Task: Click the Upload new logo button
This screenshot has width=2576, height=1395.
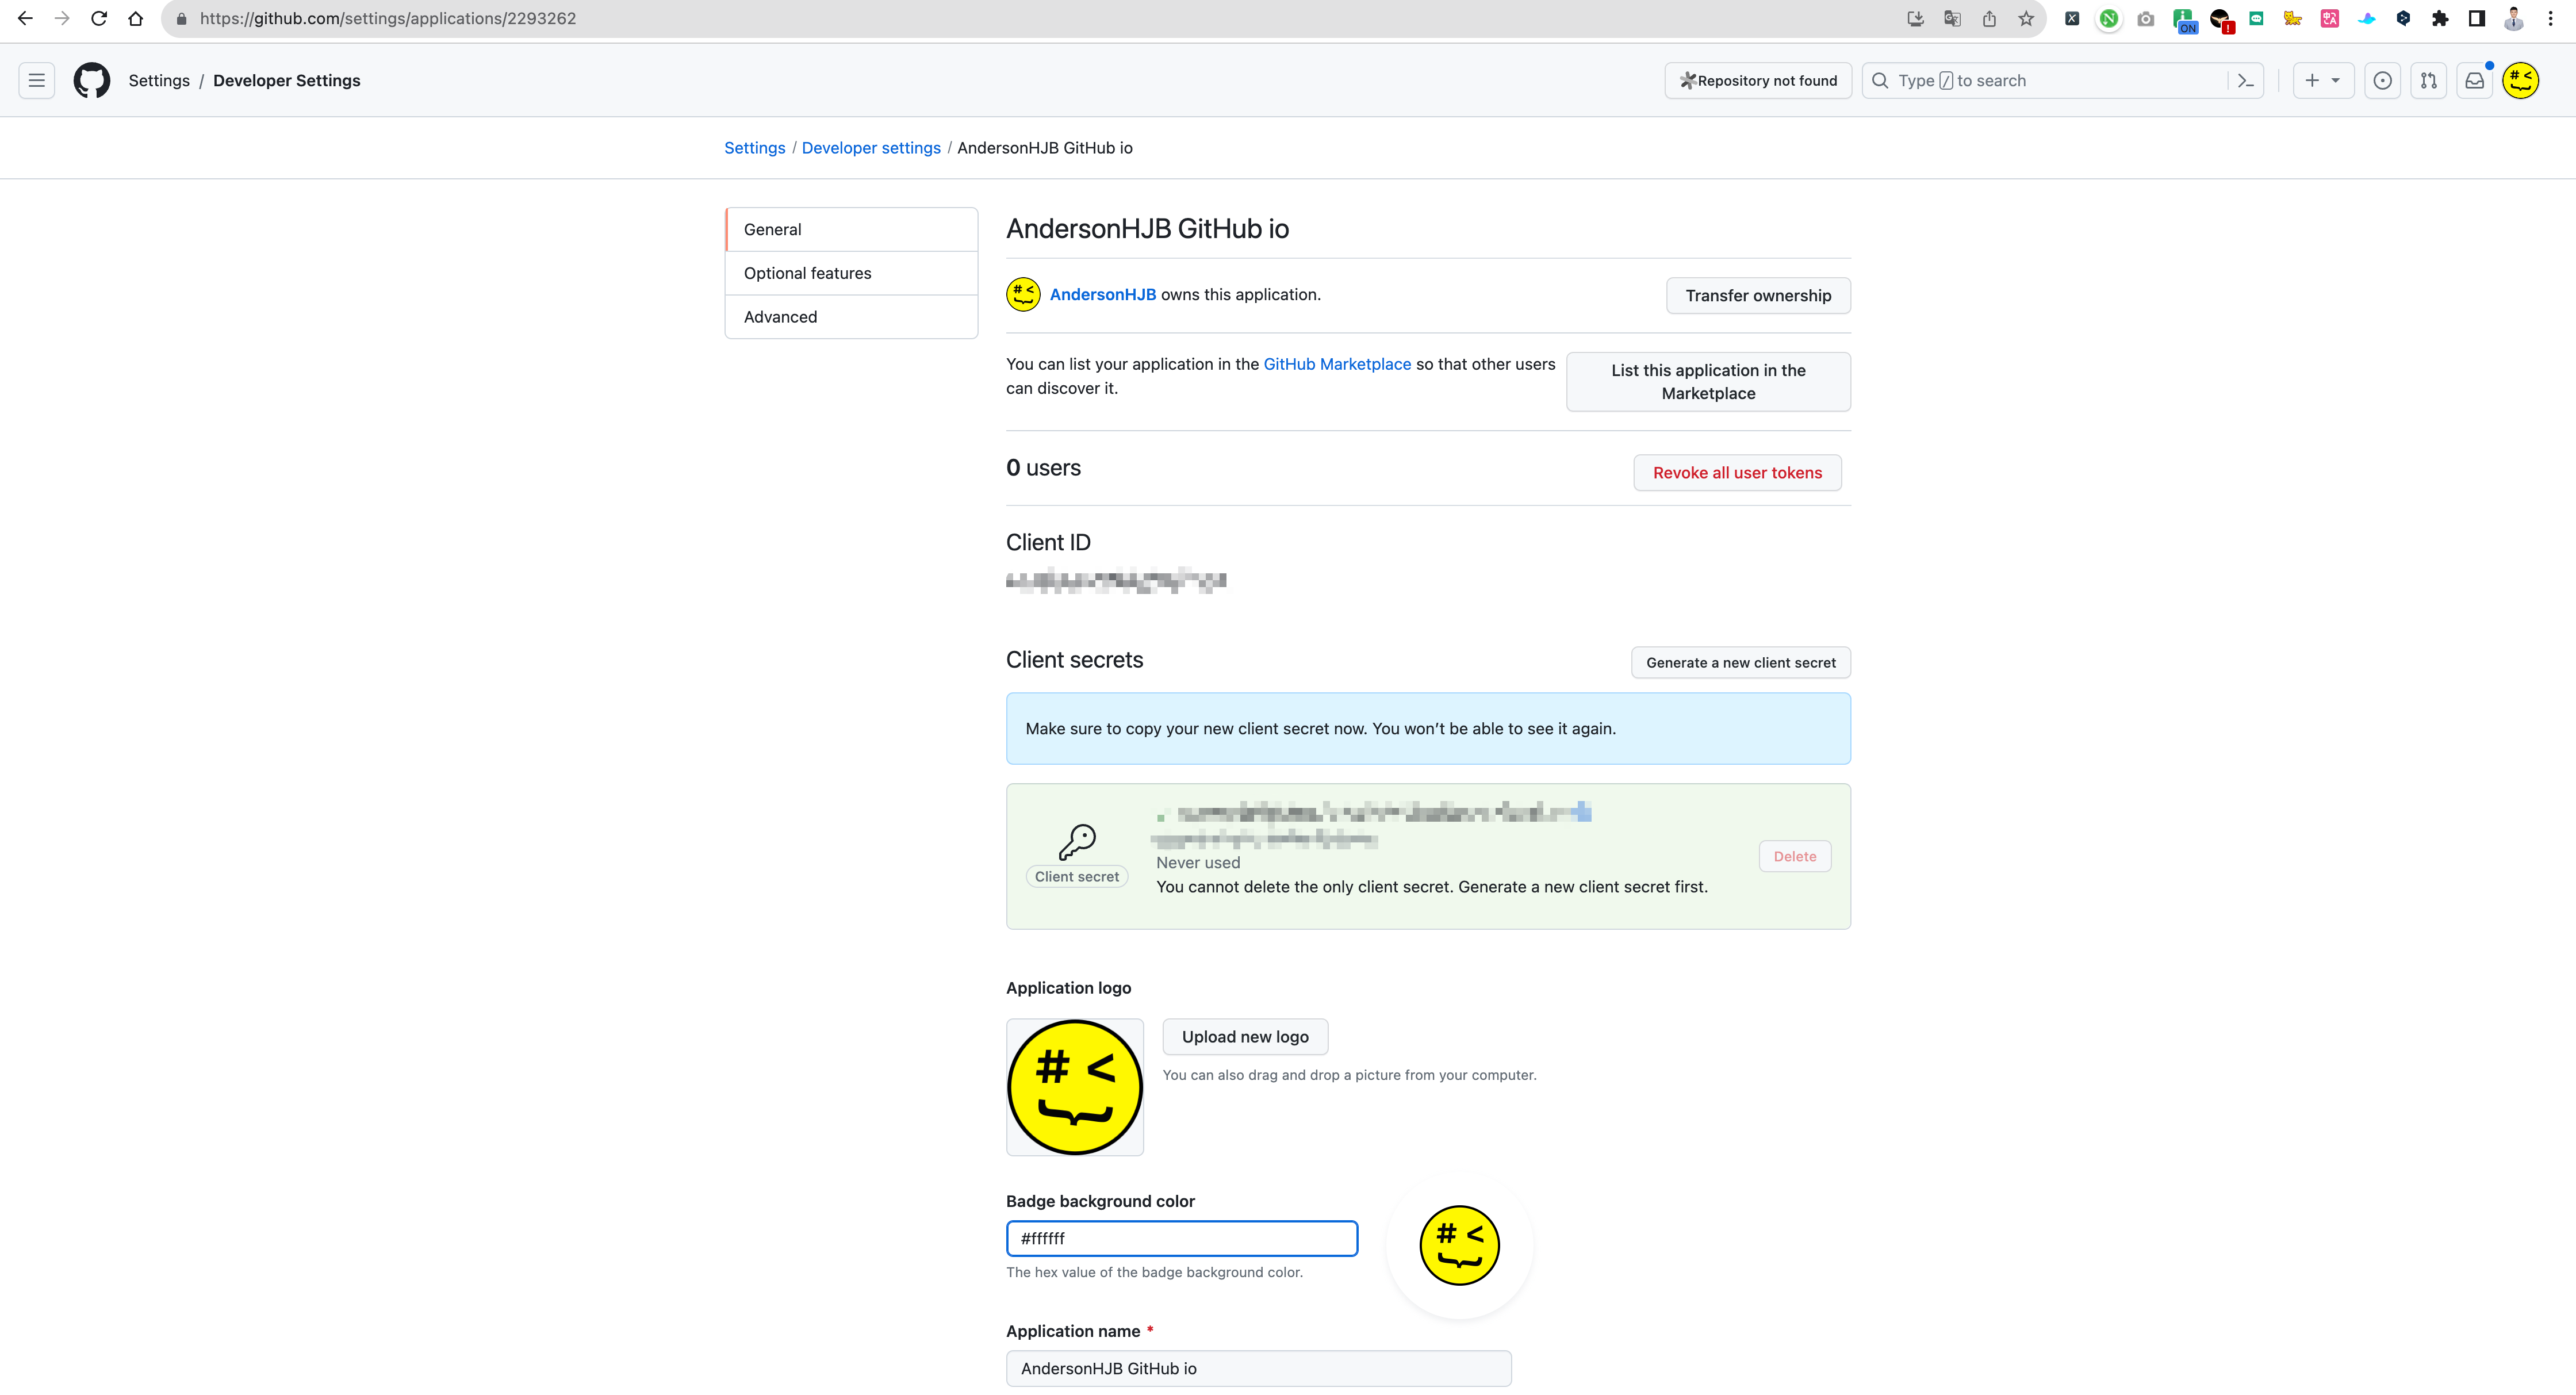Action: point(1245,1037)
